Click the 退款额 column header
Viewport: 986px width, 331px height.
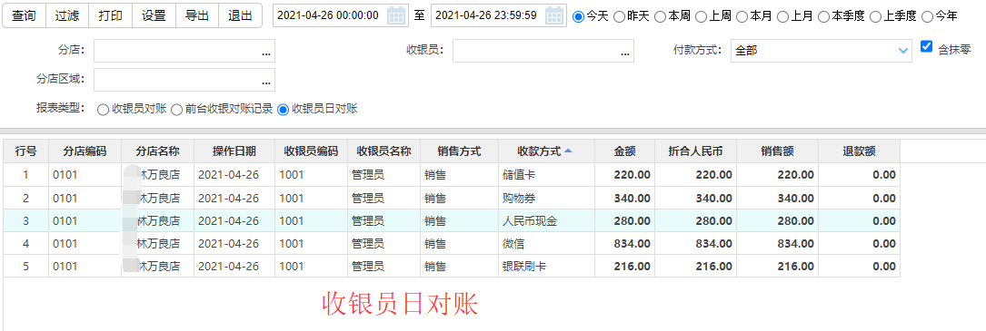(x=860, y=151)
